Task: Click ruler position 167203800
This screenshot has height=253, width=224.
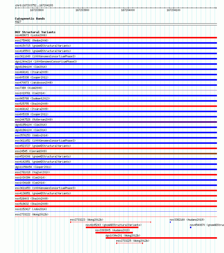Action: [x=37, y=10]
